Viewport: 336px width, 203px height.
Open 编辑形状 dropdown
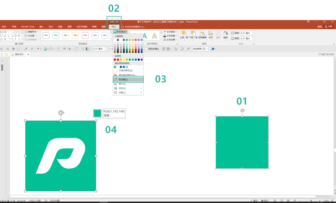tap(31, 32)
